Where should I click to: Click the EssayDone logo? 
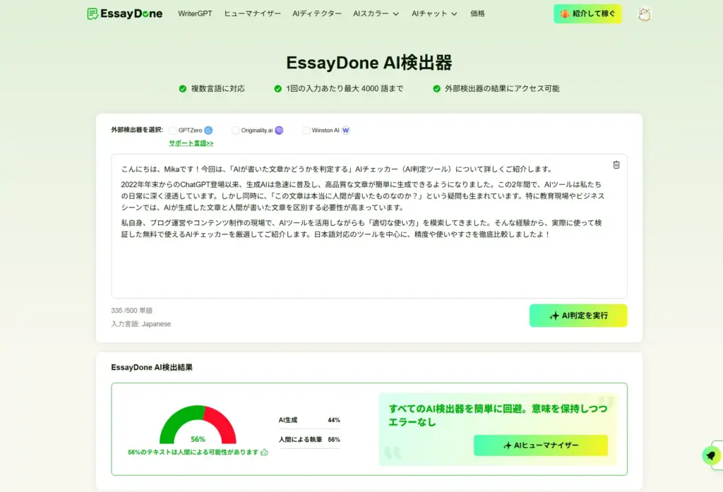(x=124, y=14)
